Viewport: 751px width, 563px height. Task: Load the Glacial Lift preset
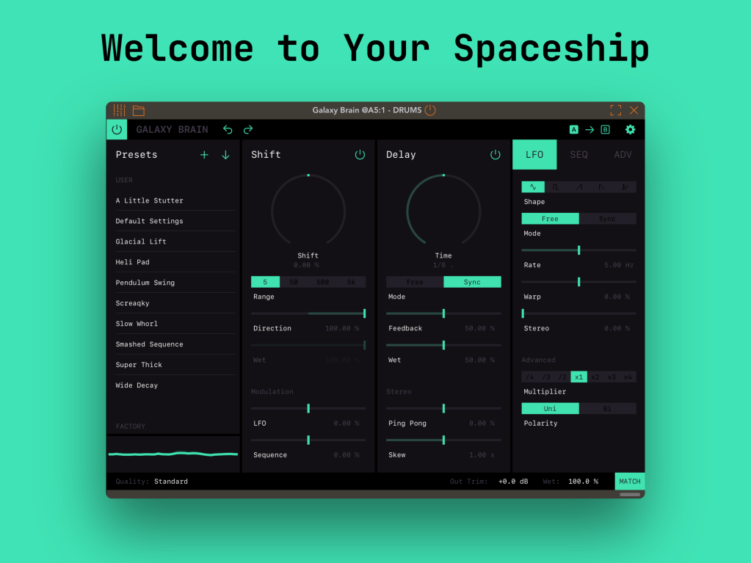(141, 241)
